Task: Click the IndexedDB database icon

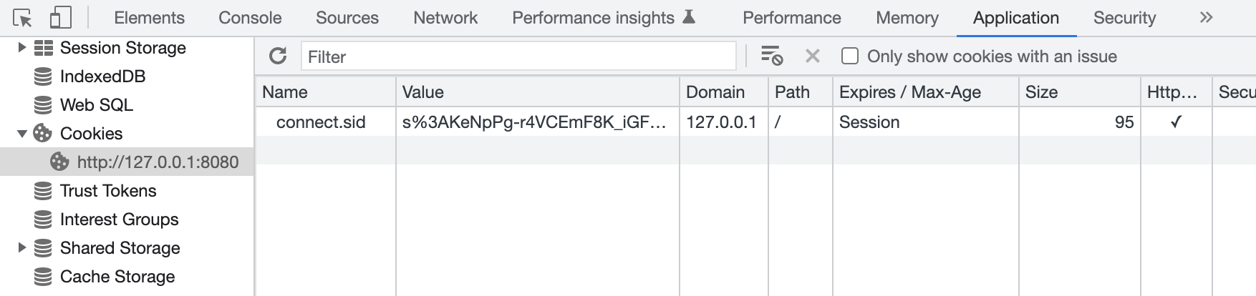Action: 43,77
